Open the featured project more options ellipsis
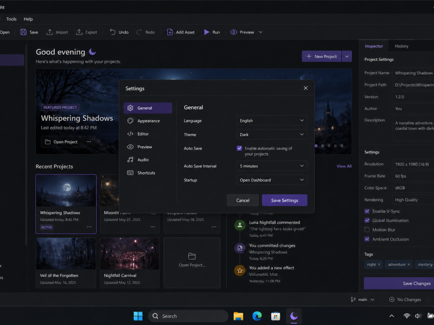The height and width of the screenshot is (325, 434). point(88,142)
